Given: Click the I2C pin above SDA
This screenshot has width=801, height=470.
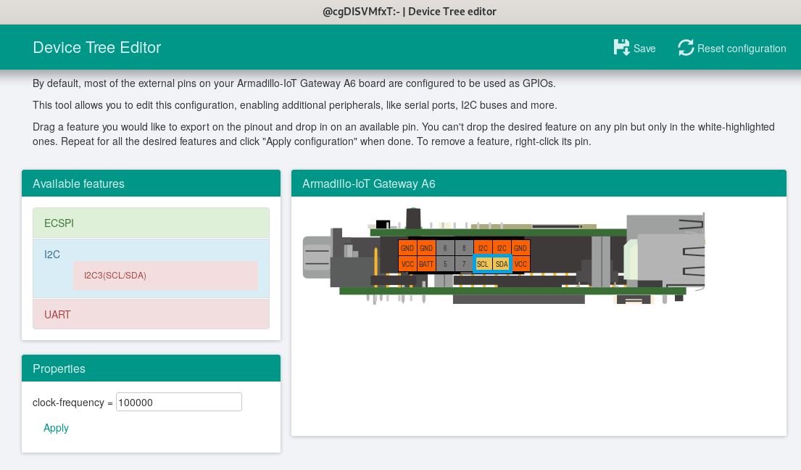Looking at the screenshot, I should click(502, 248).
